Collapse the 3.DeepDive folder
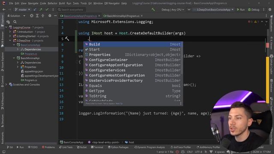The width and height of the screenshot is (274, 154). (10, 41)
